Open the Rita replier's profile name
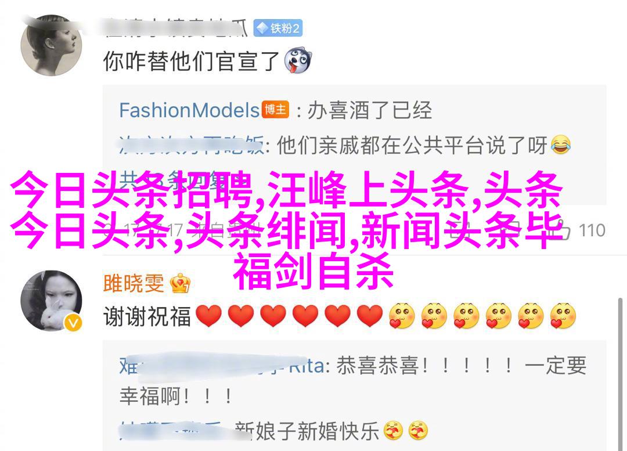 coord(222,366)
